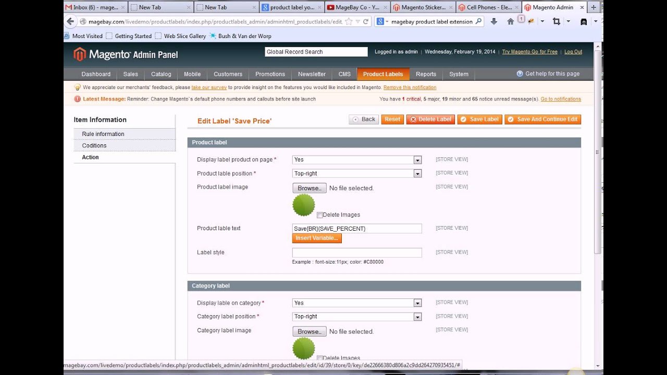Click the Latest Message warning icon
The height and width of the screenshot is (375, 667).
78,99
